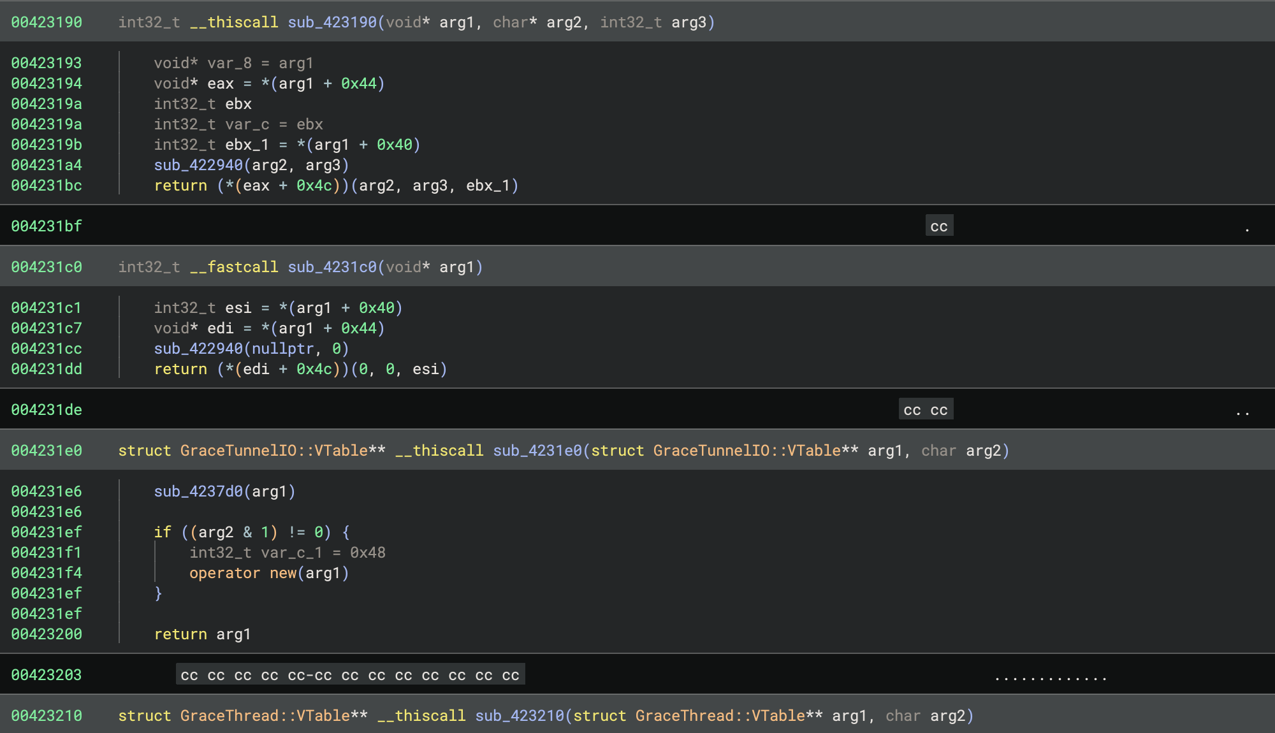Select the cc cc bytes at 004231de
1275x733 pixels.
pyautogui.click(x=926, y=410)
